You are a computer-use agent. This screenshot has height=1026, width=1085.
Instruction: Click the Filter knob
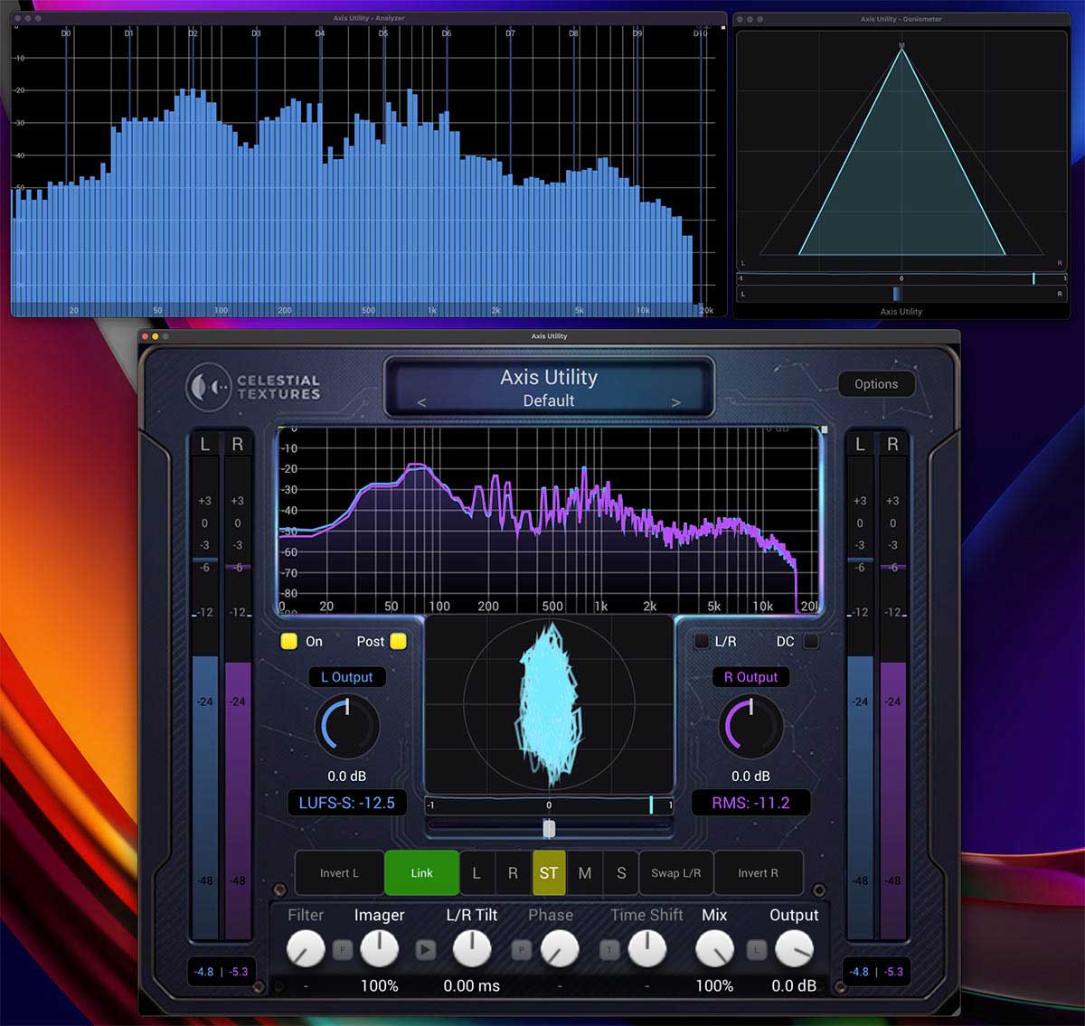(306, 949)
